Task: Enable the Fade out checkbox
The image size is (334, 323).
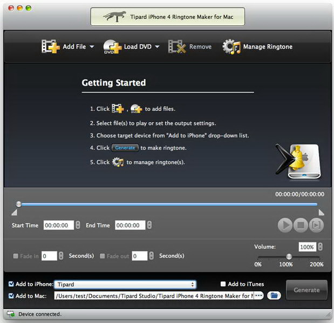Action: pyautogui.click(x=102, y=256)
